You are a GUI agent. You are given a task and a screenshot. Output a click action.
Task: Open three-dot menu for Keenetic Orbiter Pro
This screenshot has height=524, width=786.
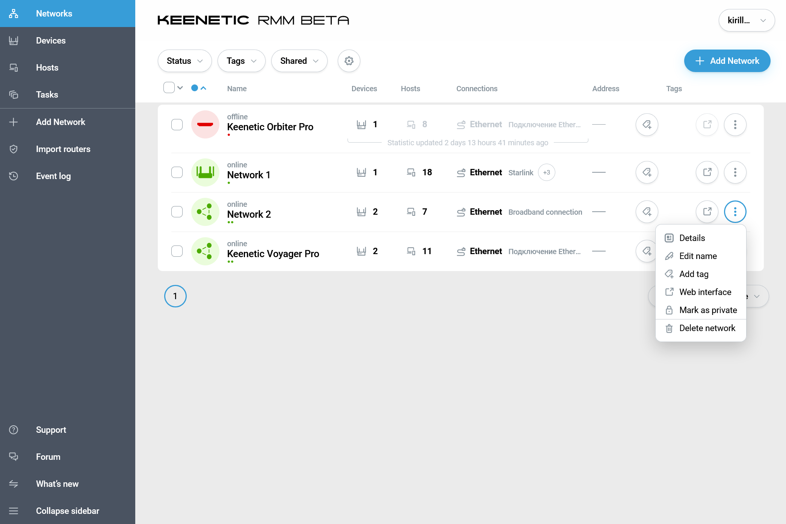[x=735, y=124]
